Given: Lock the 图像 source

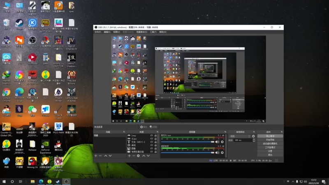Looking at the screenshot, I should point(155,148).
